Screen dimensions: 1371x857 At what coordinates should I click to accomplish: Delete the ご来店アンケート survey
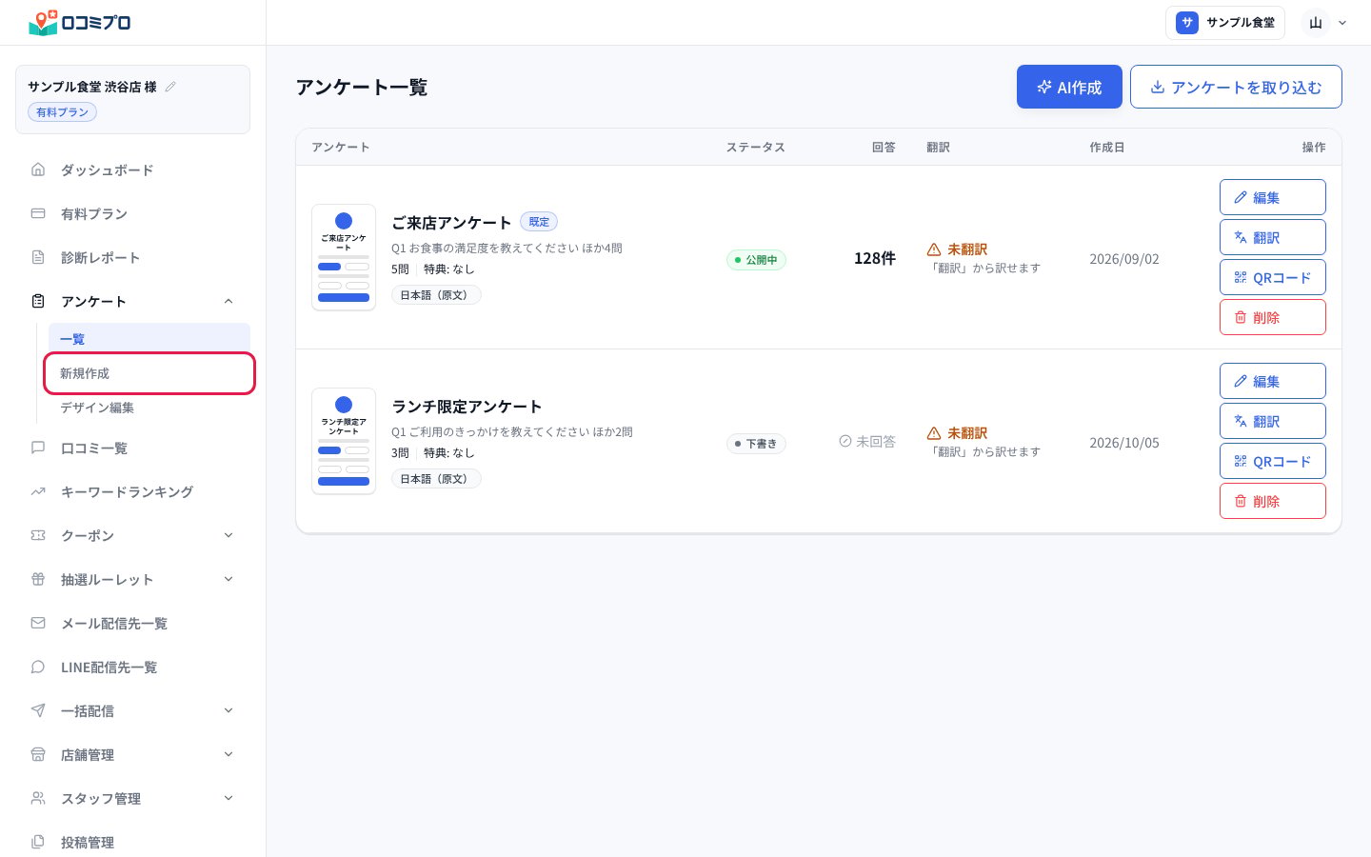(x=1272, y=317)
